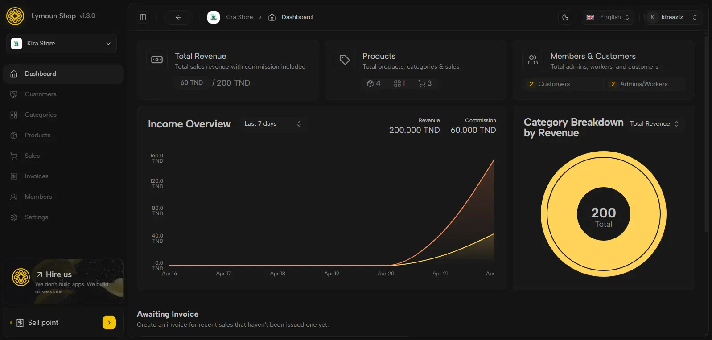Screen dimensions: 712x340
Task: Click the home icon in breadcrumb
Action: (x=272, y=17)
